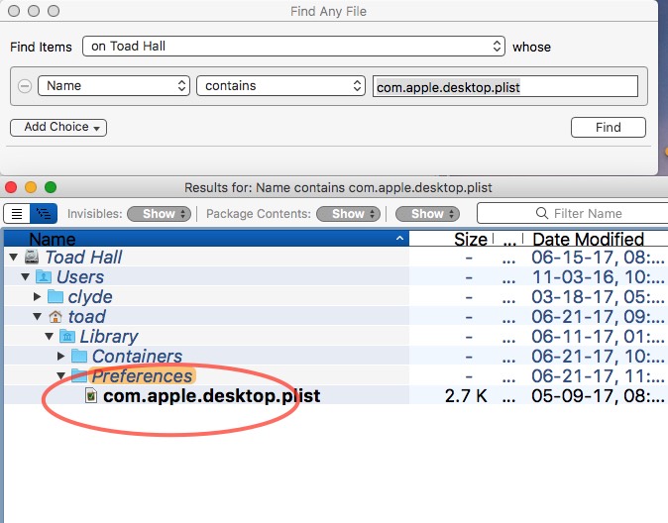Collapse the Users folder triangle

tap(25, 277)
